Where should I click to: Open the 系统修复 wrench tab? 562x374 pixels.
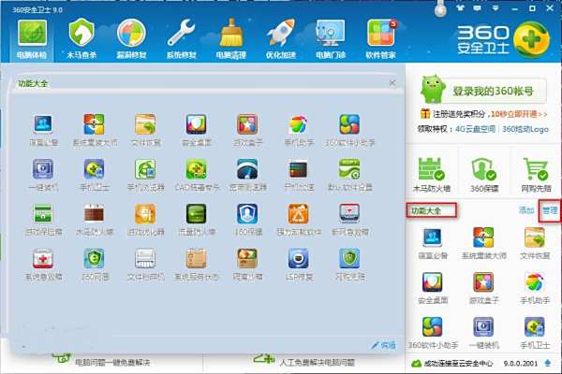click(x=181, y=38)
